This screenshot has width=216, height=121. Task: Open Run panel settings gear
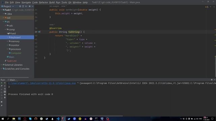[x=212, y=80]
